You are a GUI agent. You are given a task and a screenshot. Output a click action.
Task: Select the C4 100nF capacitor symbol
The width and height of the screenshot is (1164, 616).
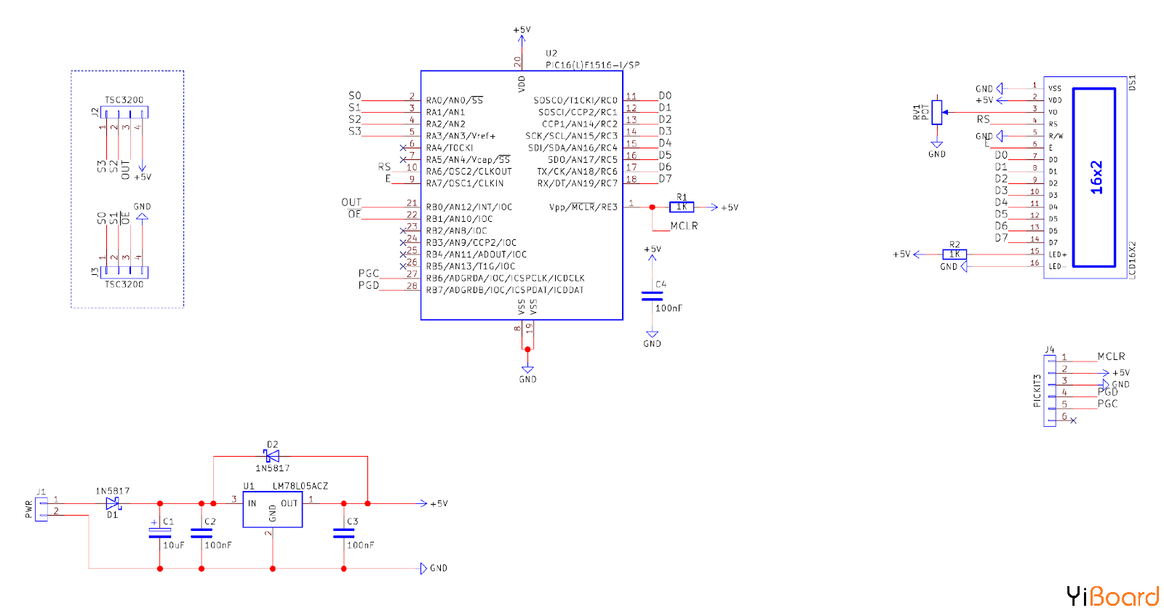click(x=653, y=296)
